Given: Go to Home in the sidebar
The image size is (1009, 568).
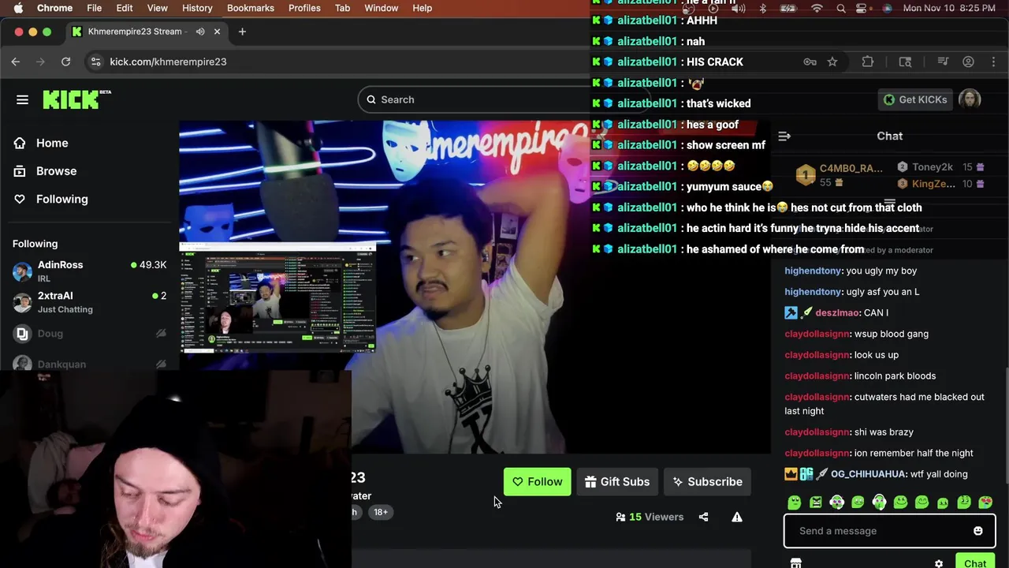Looking at the screenshot, I should point(52,143).
